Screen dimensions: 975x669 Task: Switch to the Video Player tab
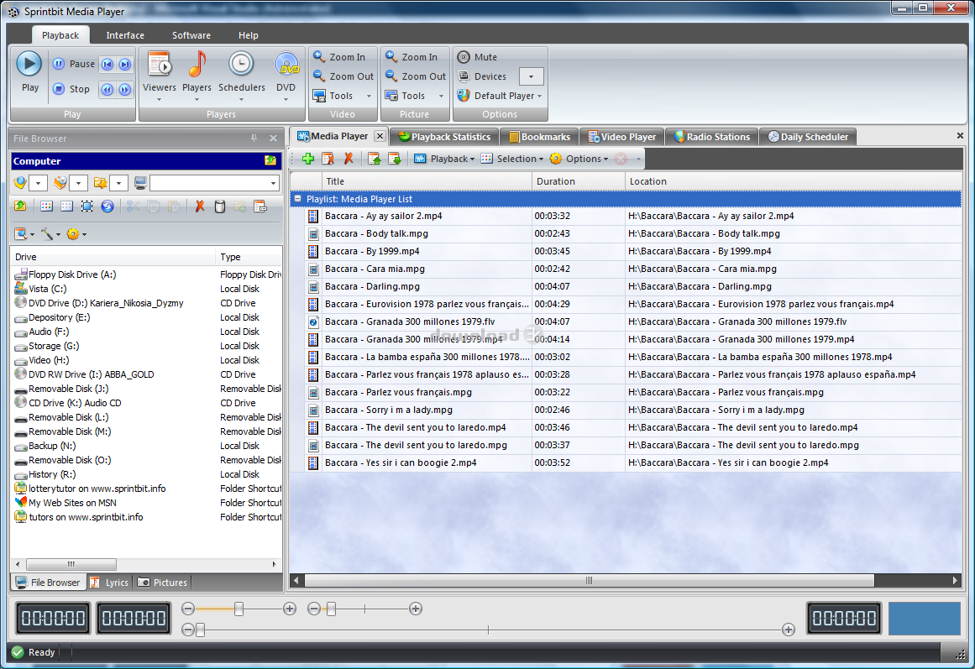(621, 137)
